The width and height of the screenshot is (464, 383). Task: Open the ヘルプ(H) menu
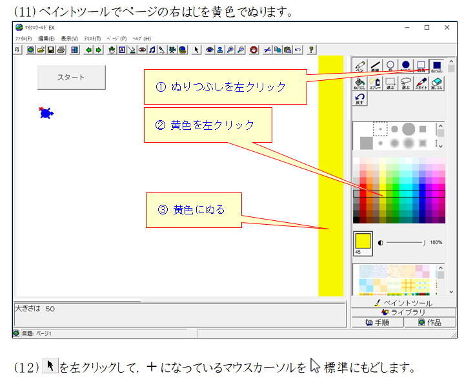click(x=142, y=39)
